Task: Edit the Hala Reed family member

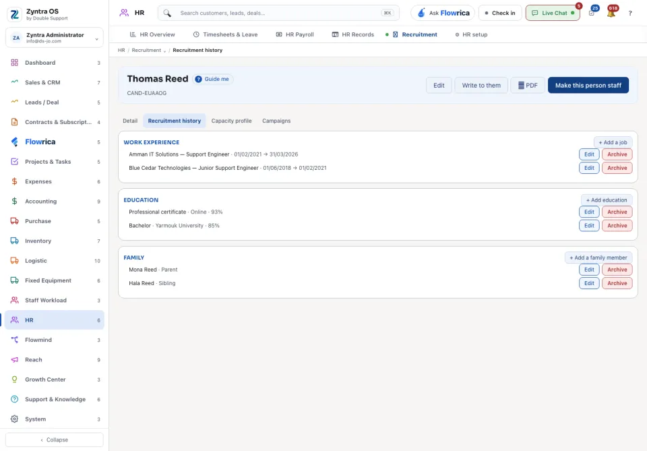Action: click(x=589, y=283)
